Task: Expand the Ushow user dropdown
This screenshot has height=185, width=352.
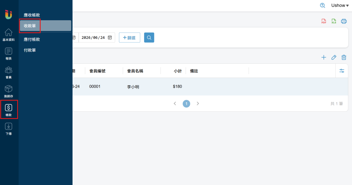Action: [340, 5]
